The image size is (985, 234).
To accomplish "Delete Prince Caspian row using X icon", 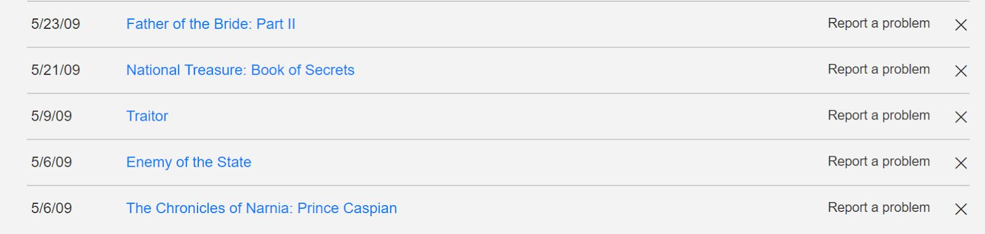I will pos(961,209).
